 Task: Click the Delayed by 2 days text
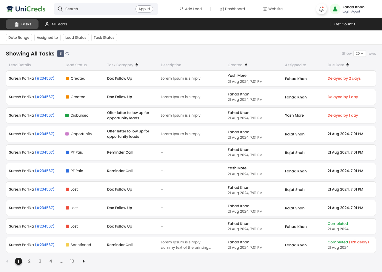(344, 78)
